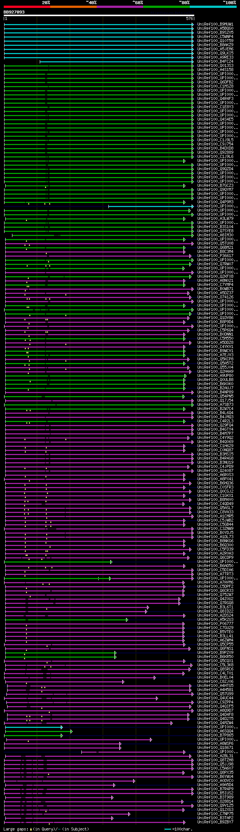
Task: Select the UniRef100_Q17J54 label
Action: pyautogui.click(x=215, y=400)
